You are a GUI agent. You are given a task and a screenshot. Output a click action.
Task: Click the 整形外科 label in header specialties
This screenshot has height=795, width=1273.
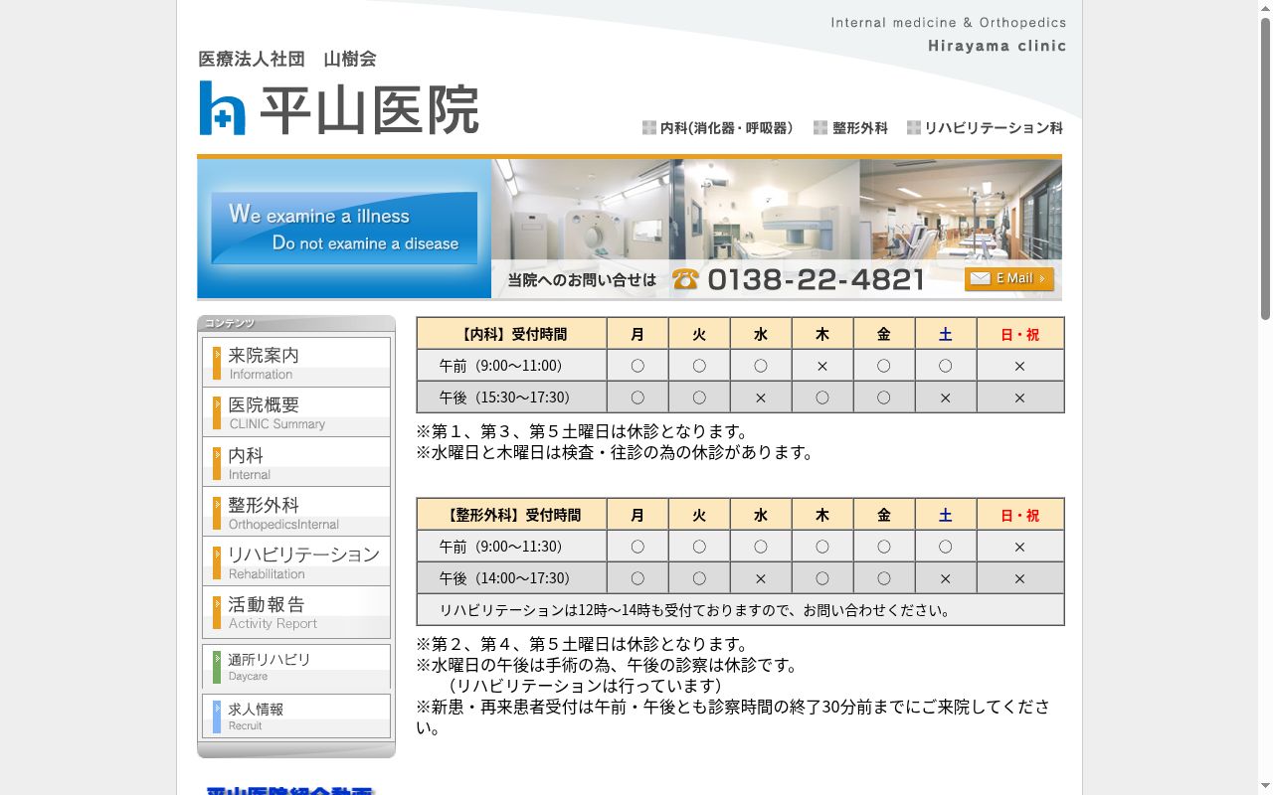[850, 128]
